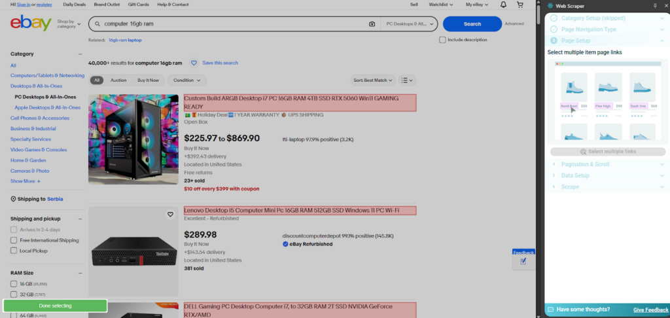Viewport: 670px width, 318px height.
Task: Click the register link
Action: 44,5
